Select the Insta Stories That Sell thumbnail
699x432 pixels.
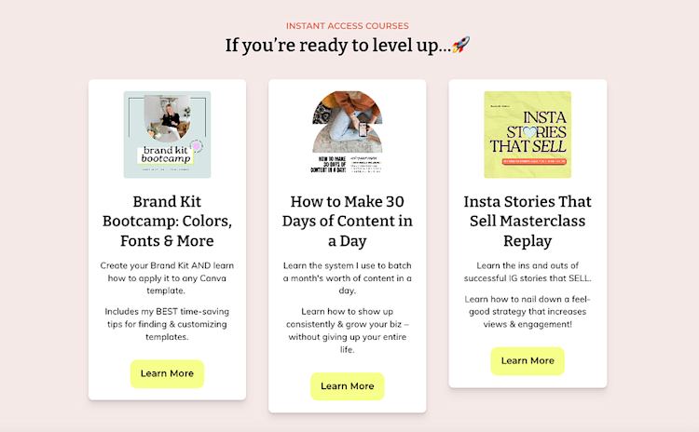[x=528, y=134]
